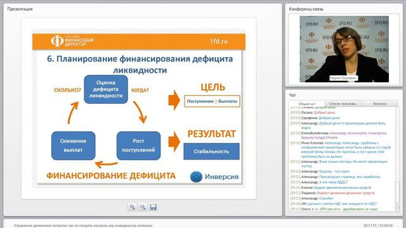Image resolution: width=406 pixels, height=228 pixels.
Task: Save the presentation with floppy disk icon
Action: (x=154, y=207)
